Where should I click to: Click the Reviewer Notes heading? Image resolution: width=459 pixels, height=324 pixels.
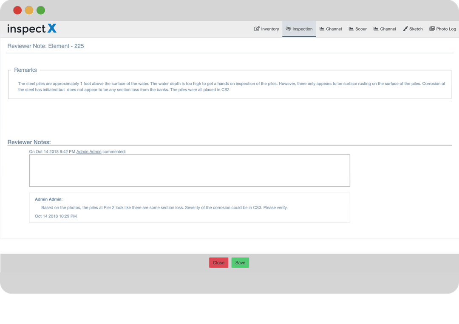click(29, 142)
